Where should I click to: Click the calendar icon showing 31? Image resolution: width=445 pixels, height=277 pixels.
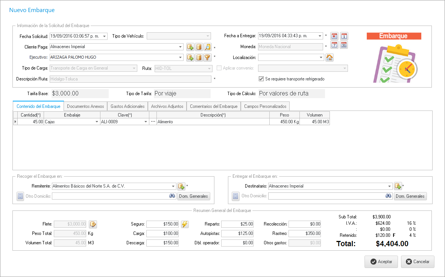pyautogui.click(x=344, y=45)
